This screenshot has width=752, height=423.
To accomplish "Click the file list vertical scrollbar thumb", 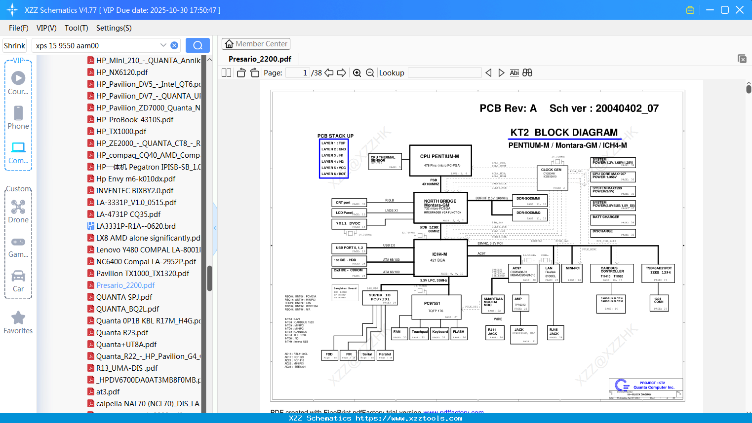I will click(209, 279).
